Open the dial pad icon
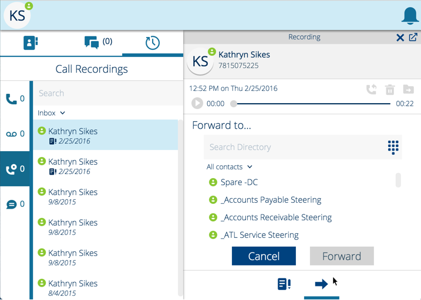 click(393, 147)
